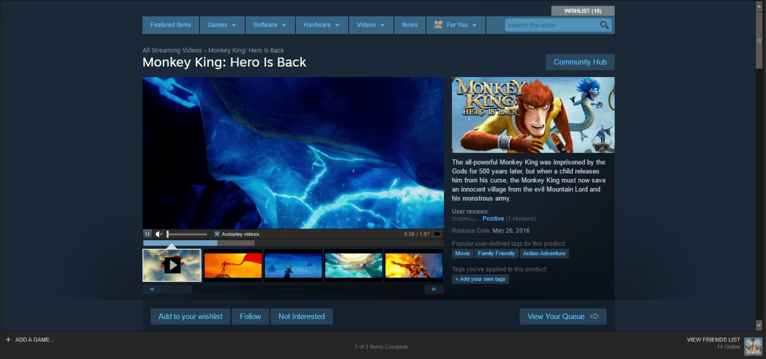766x359 pixels.
Task: Select the blue landscape screenshot thumbnail
Action: [293, 265]
